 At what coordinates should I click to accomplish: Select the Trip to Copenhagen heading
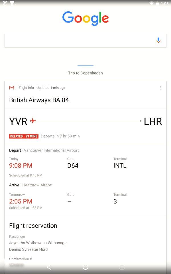point(85,73)
